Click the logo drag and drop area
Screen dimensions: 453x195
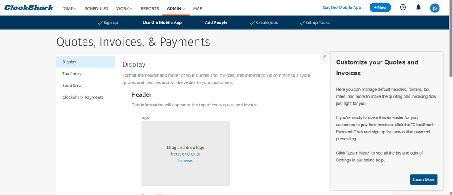pos(186,153)
